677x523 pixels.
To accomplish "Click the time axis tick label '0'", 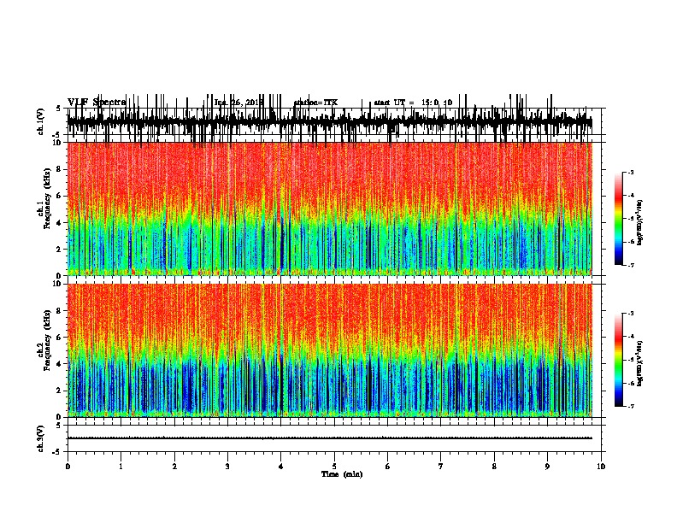I will click(68, 467).
